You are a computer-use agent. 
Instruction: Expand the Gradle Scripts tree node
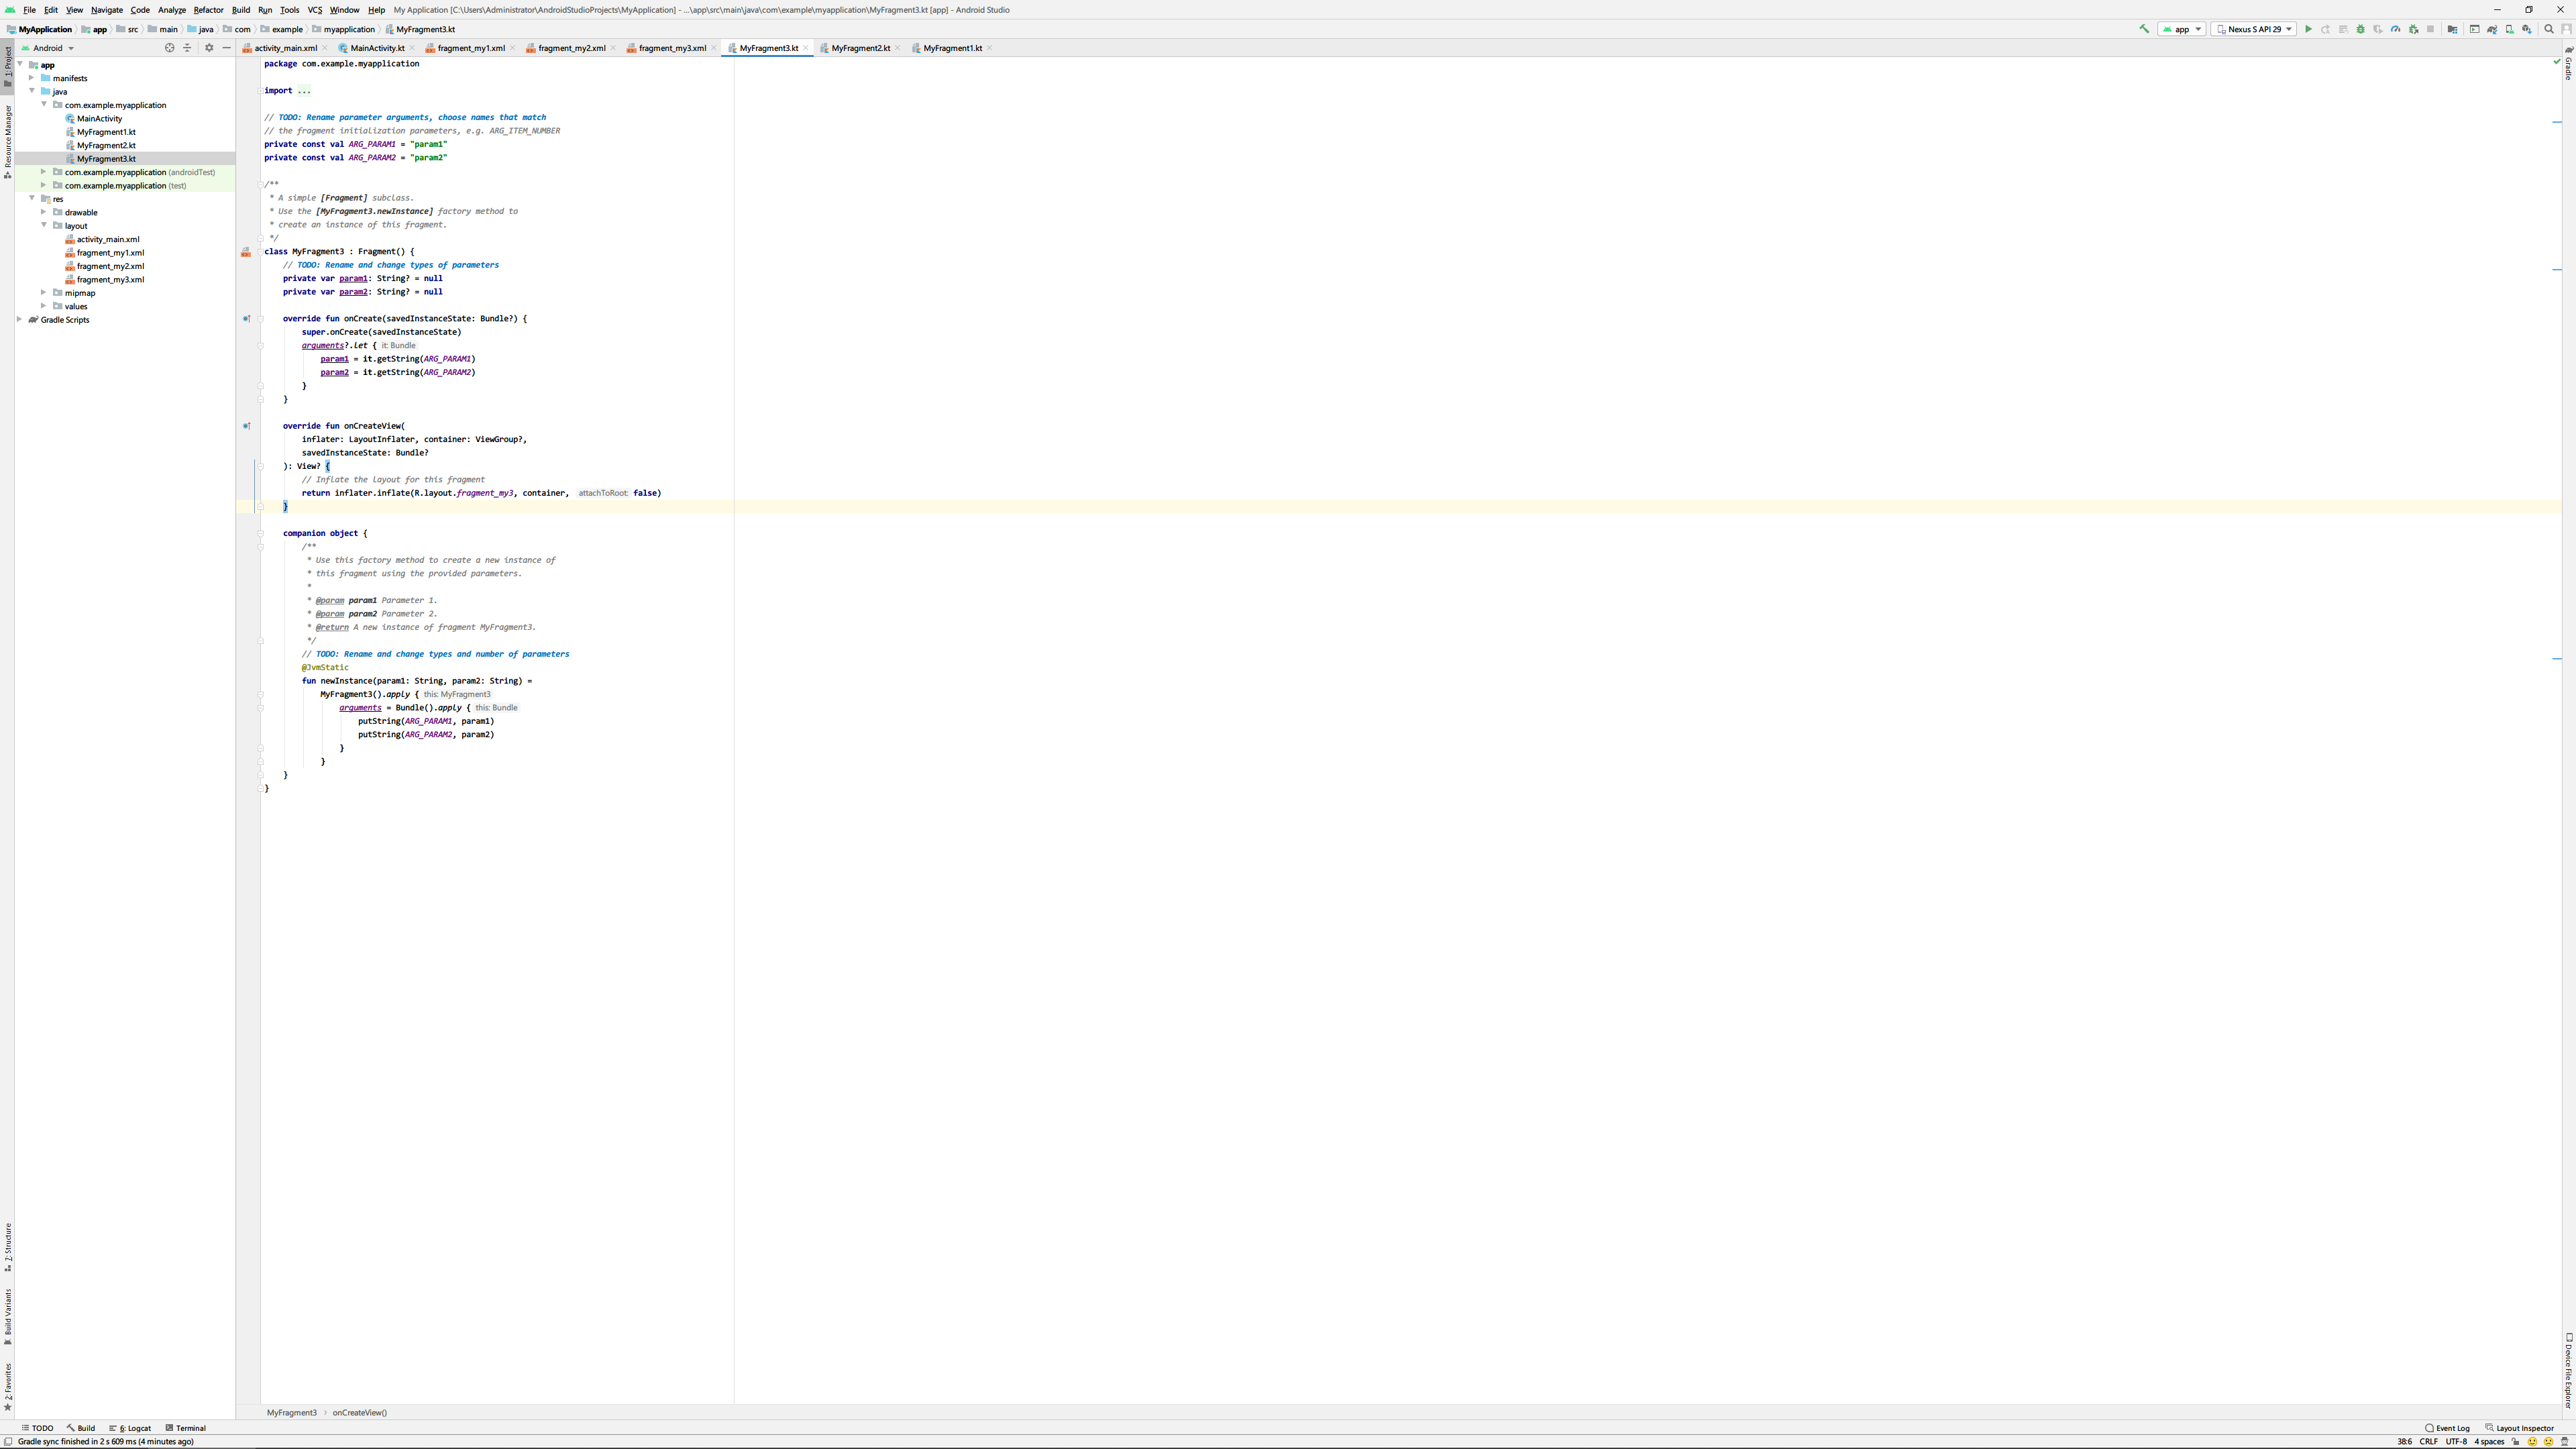point(20,320)
